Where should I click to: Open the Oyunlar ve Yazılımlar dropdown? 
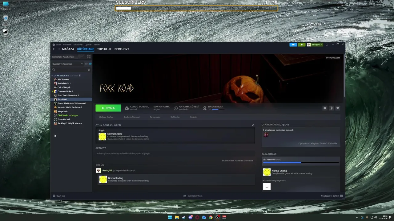(67, 64)
